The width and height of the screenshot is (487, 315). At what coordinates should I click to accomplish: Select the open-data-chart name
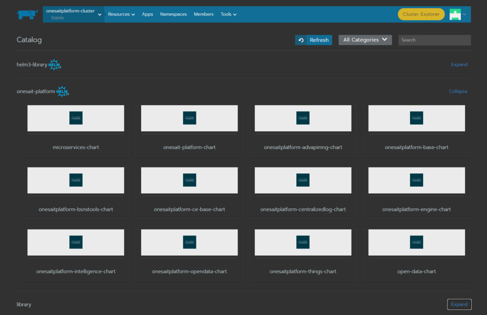coord(417,272)
